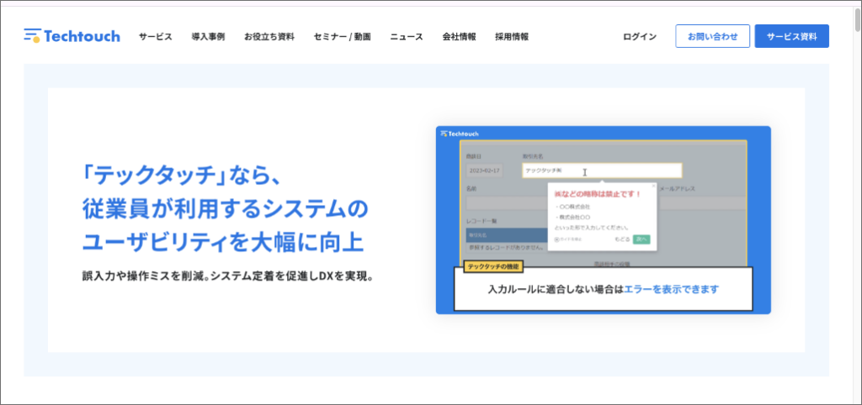
Task: Click the ログイン link
Action: coord(640,37)
